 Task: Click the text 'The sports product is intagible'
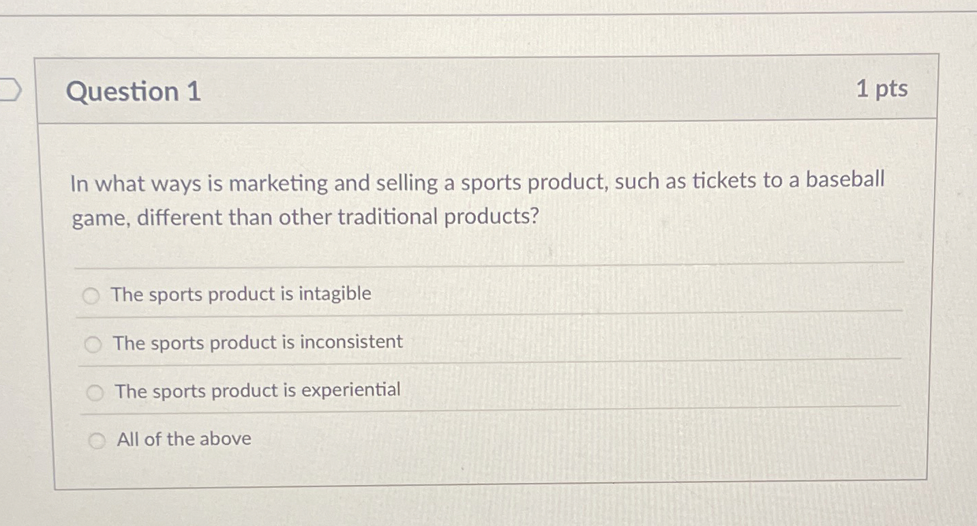241,294
